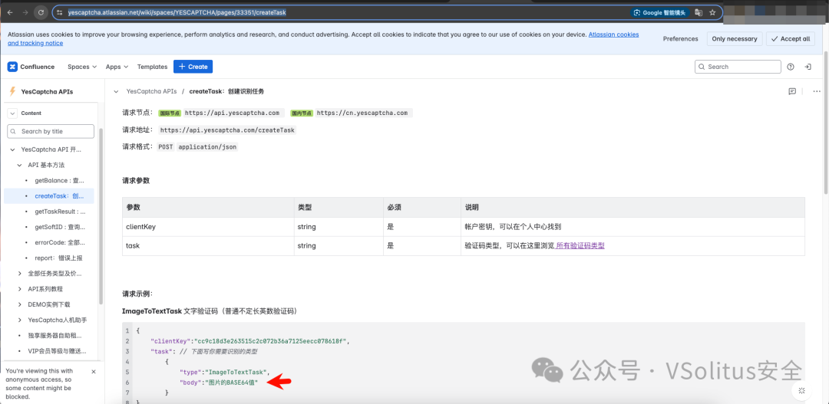Click the sidebar vertical scrollbar

(101, 215)
